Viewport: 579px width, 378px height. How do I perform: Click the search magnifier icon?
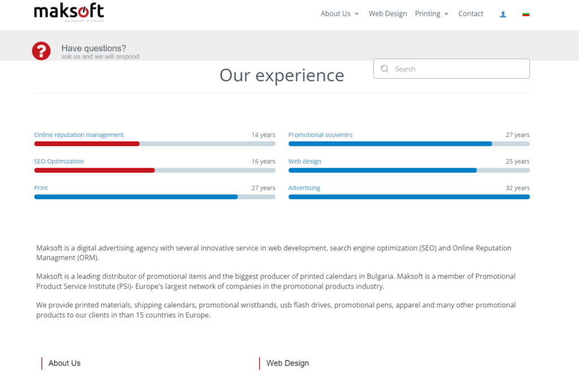point(384,68)
